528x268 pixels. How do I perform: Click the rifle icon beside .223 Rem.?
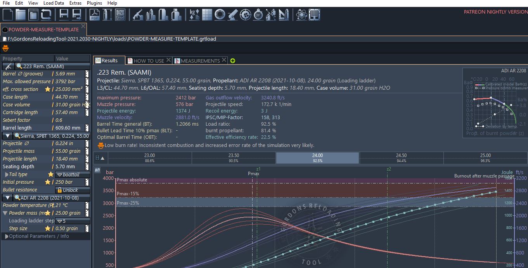click(8, 66)
